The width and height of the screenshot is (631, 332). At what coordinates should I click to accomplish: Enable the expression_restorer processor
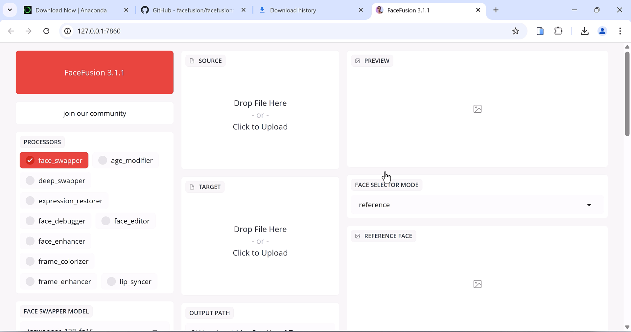tap(64, 201)
